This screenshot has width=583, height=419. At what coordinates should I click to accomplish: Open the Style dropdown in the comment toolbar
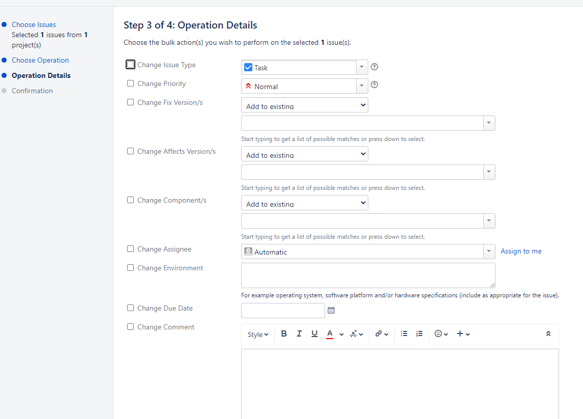click(258, 334)
